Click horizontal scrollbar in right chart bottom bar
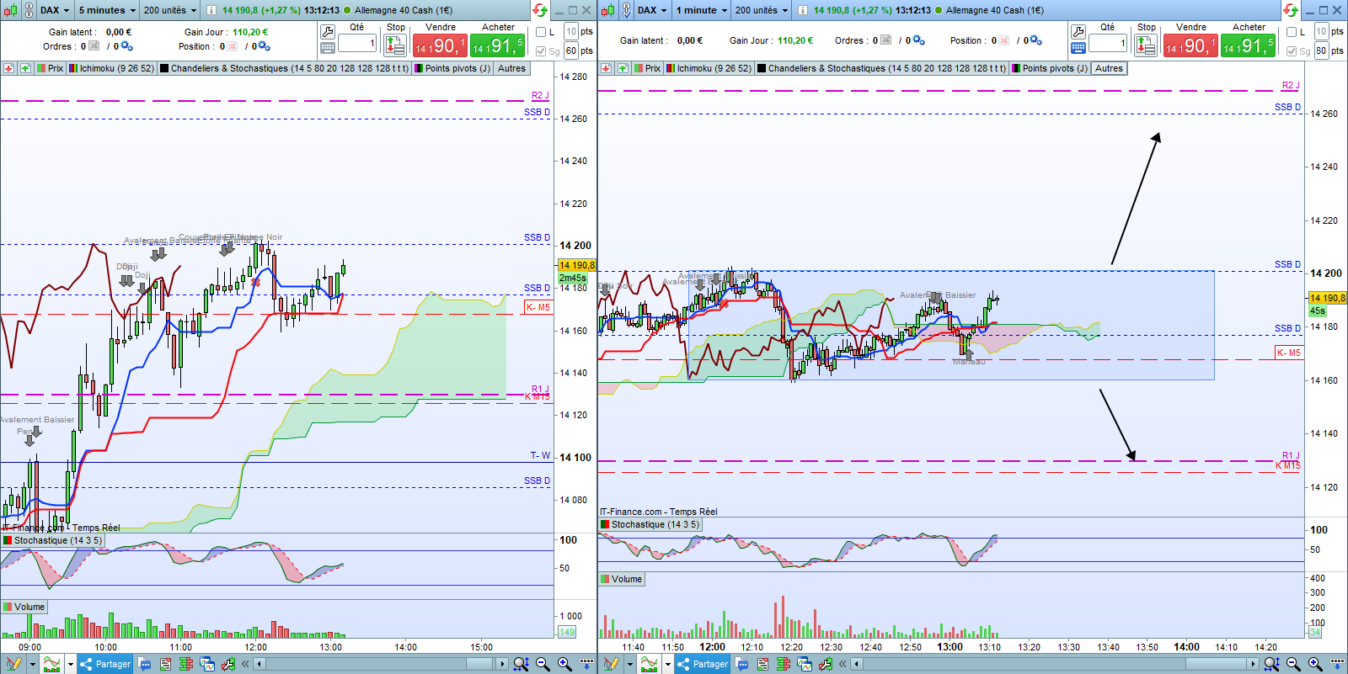 point(1056,664)
